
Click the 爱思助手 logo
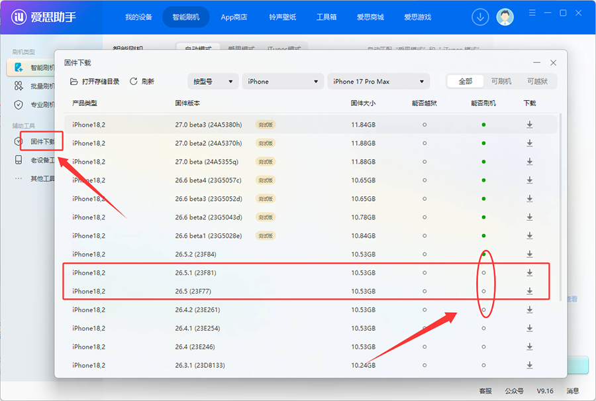pos(43,17)
